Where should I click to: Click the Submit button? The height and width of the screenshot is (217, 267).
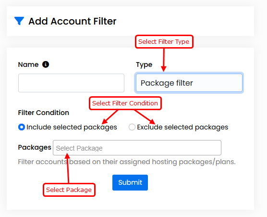point(130,182)
